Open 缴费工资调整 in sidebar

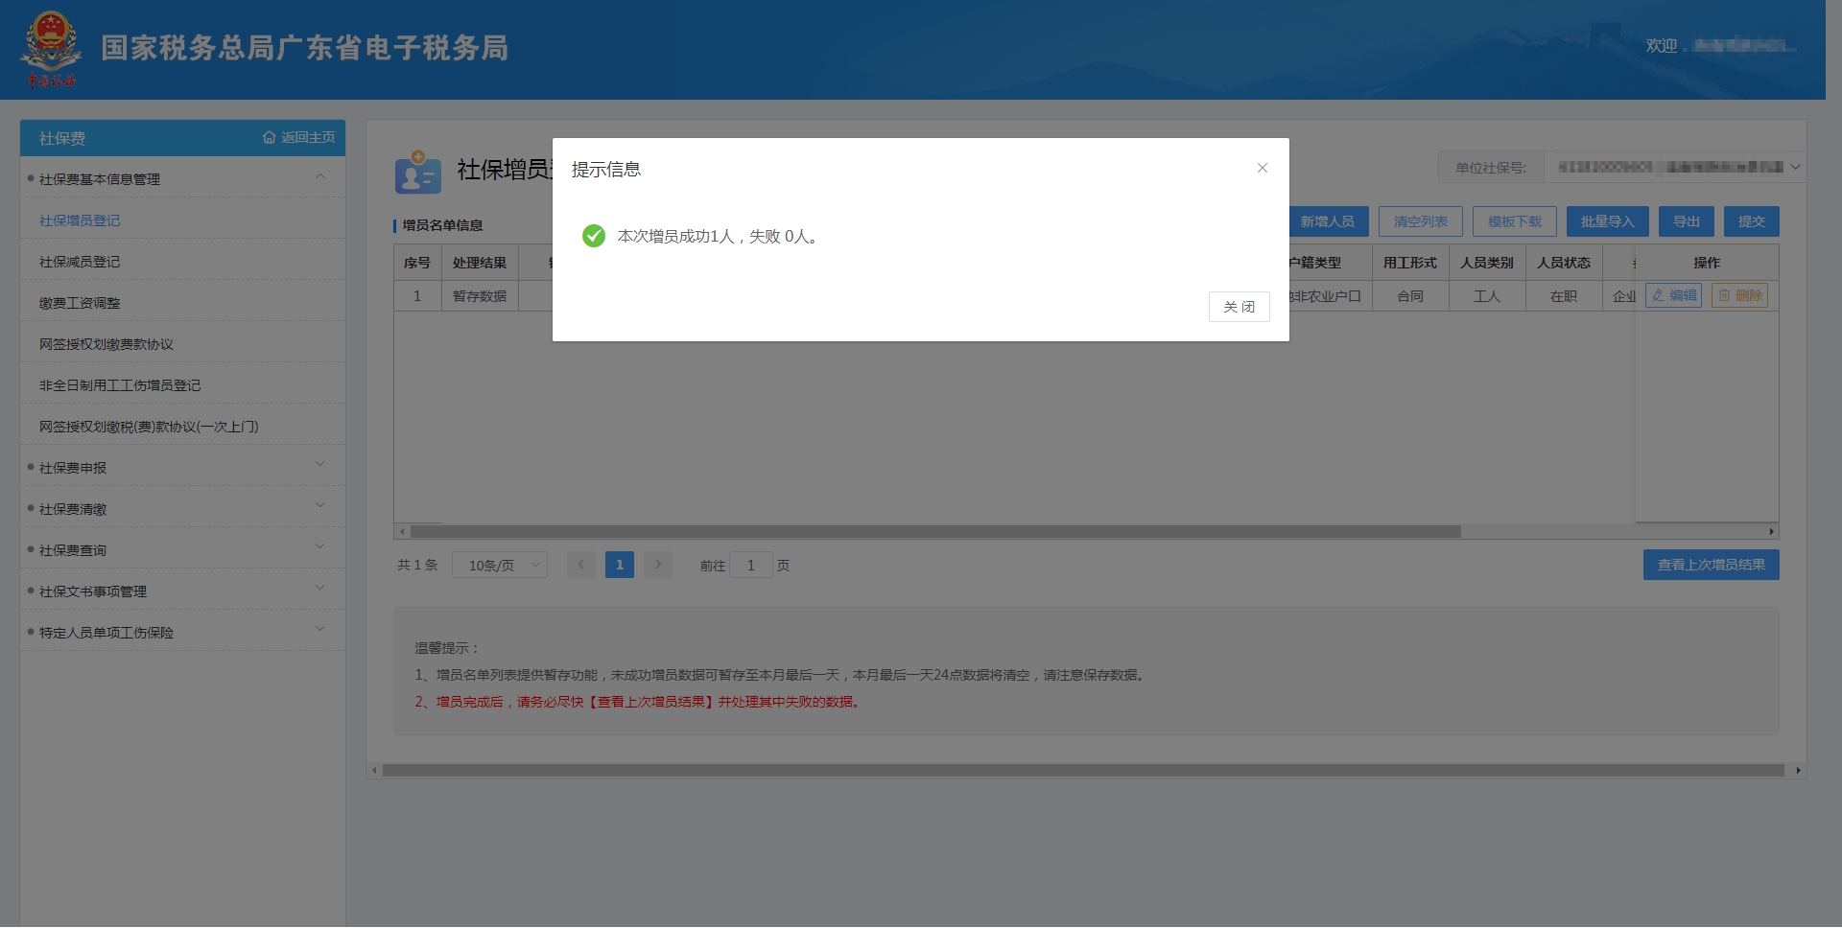click(80, 303)
